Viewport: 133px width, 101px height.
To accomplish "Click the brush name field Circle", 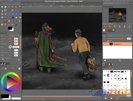I will [x=16, y=47].
